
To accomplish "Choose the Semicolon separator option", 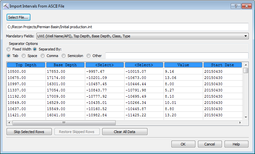I will 64,56.
